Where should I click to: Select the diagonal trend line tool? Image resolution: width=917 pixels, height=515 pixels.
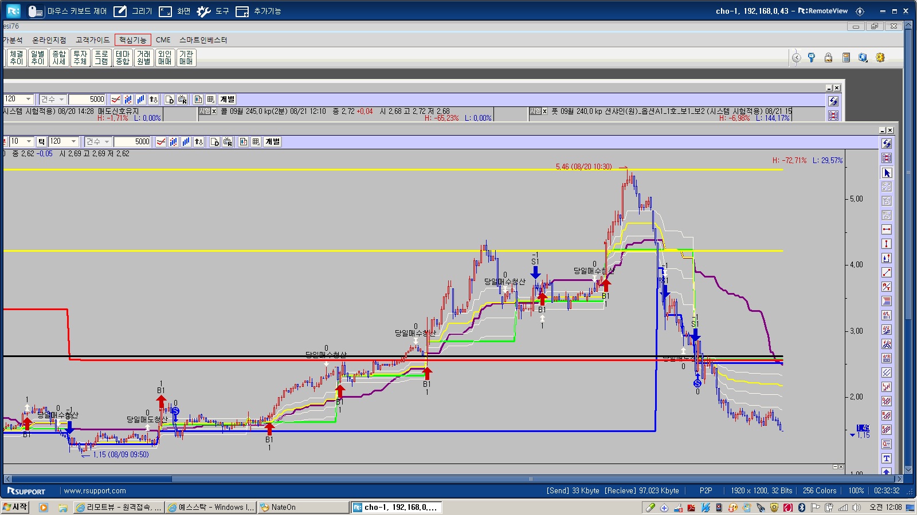[x=887, y=272]
